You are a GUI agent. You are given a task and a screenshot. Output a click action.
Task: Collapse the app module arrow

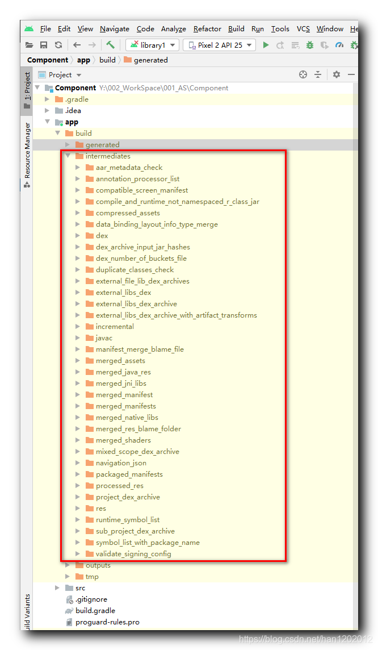pyautogui.click(x=48, y=122)
